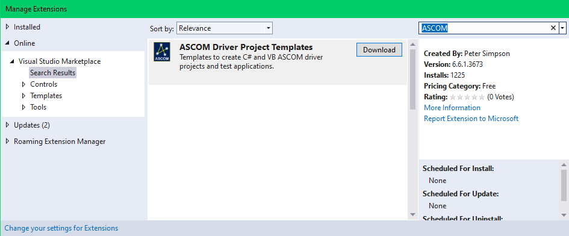Screen dimensions: 569x236
Task: Select the Tools tree item
Action: 38,107
